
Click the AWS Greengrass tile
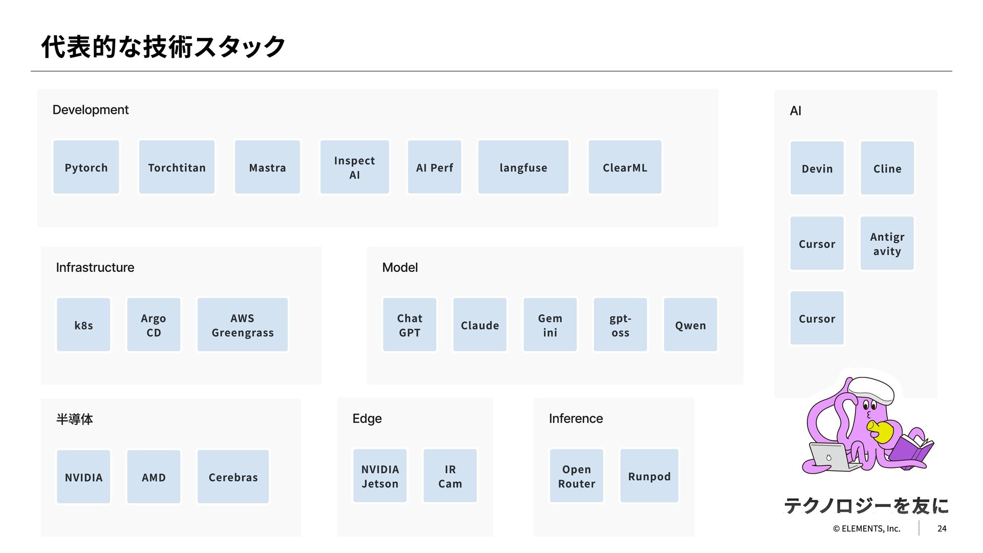242,325
